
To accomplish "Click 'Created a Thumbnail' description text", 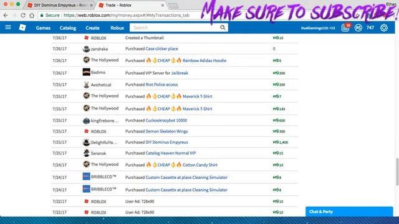I will (x=144, y=38).
